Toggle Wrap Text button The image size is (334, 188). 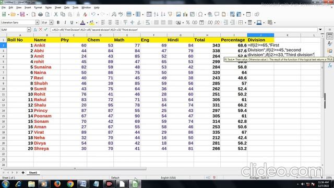148,22
